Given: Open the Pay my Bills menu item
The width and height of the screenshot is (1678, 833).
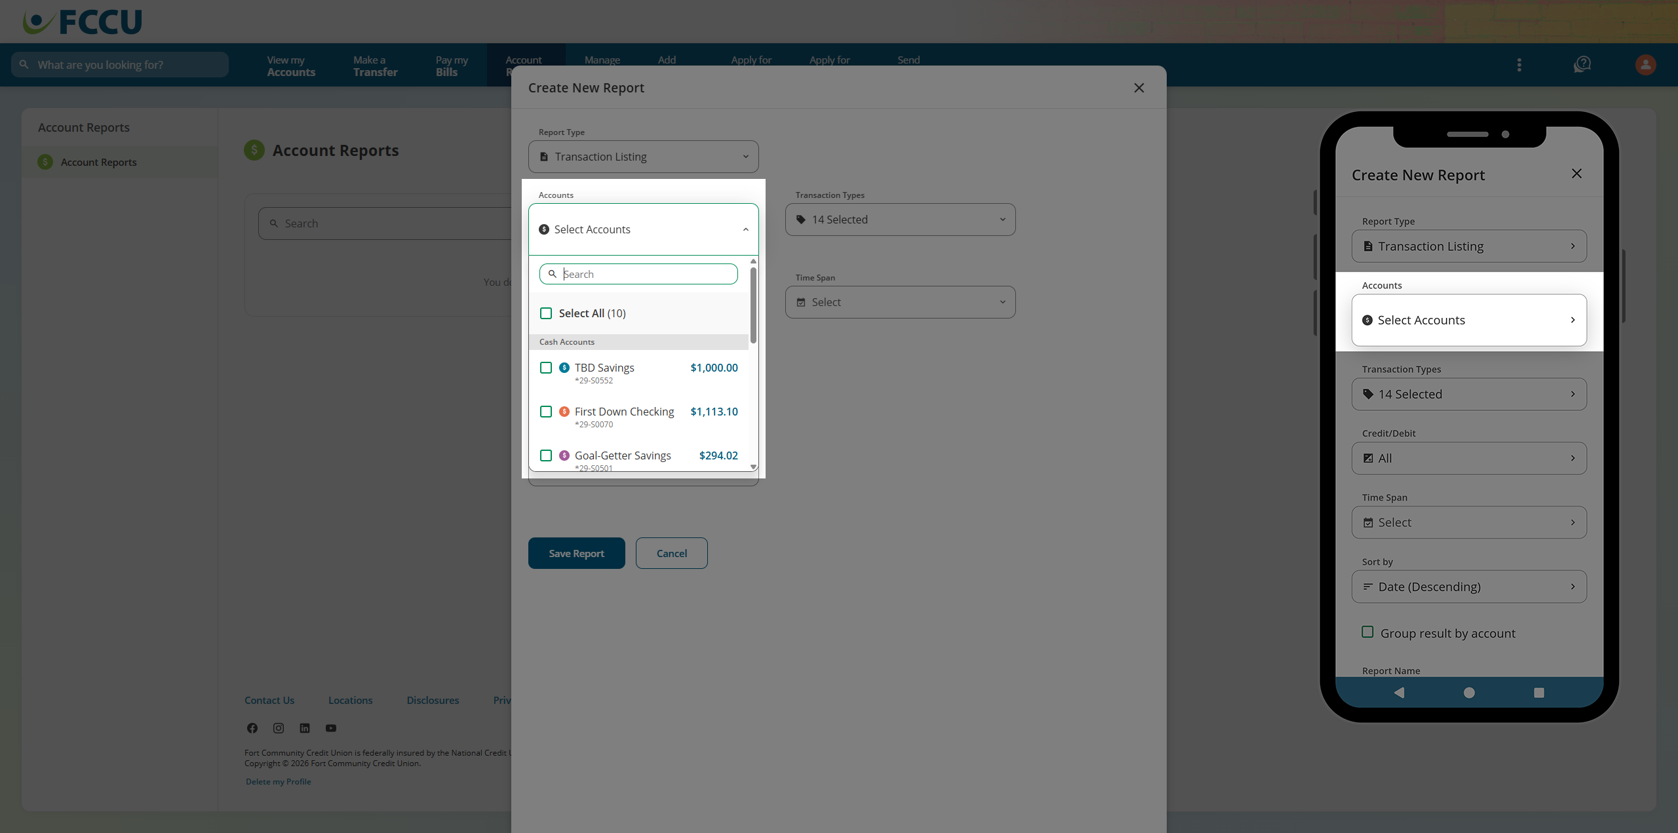Looking at the screenshot, I should 452,66.
